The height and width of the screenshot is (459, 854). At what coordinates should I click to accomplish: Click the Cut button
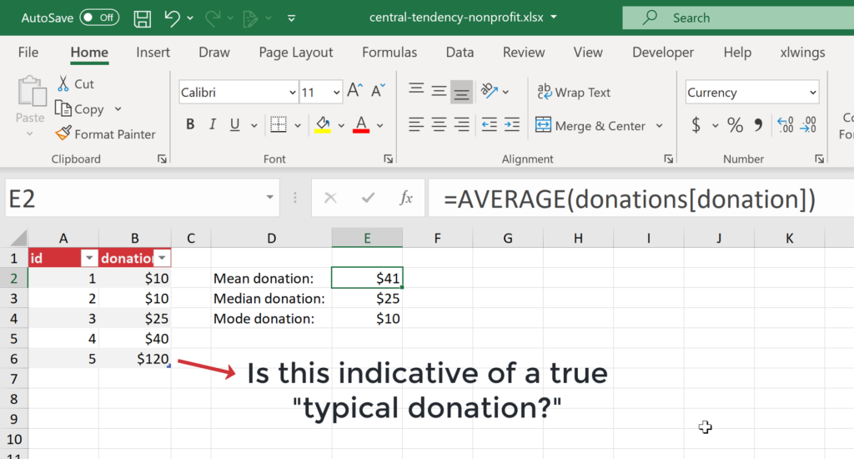point(75,84)
